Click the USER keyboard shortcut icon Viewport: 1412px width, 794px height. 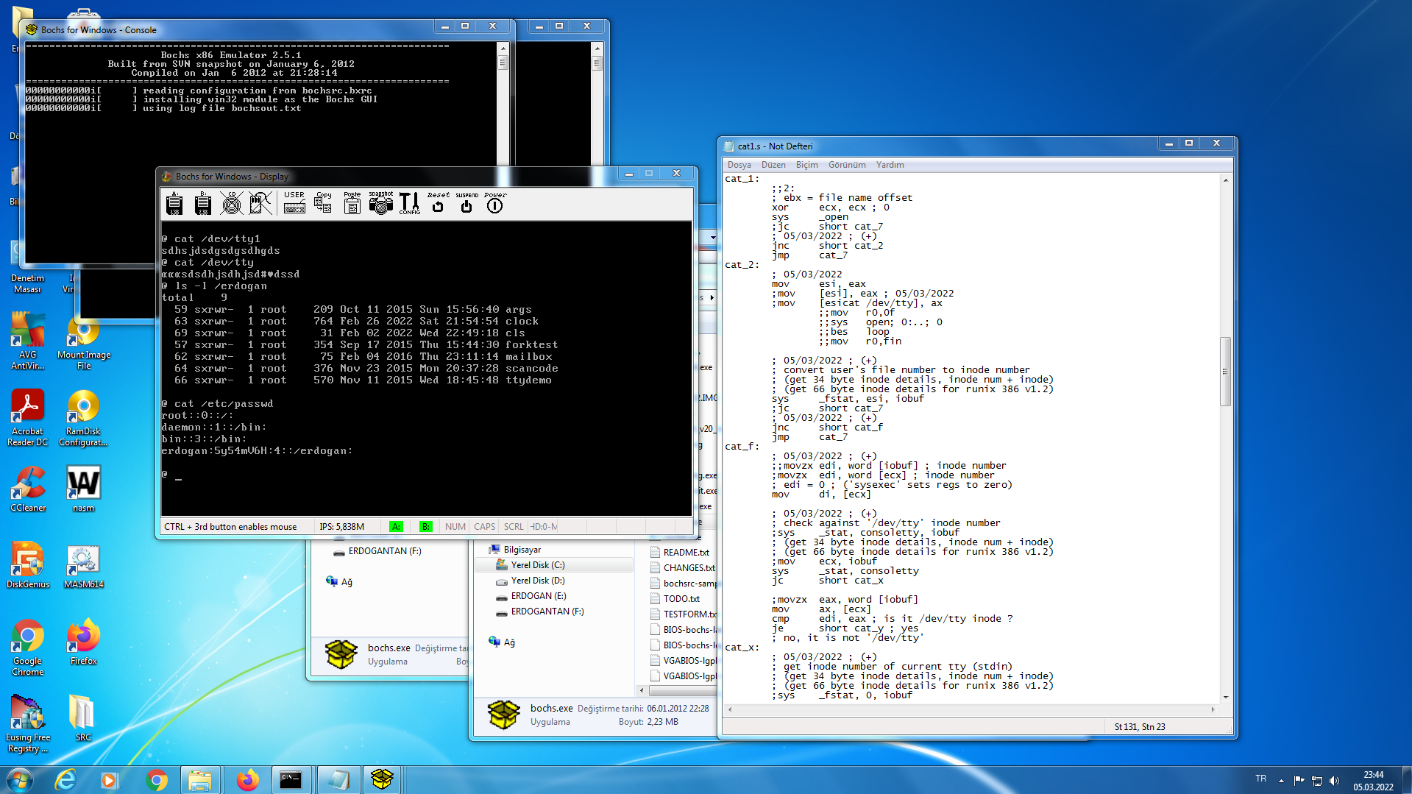tap(294, 203)
